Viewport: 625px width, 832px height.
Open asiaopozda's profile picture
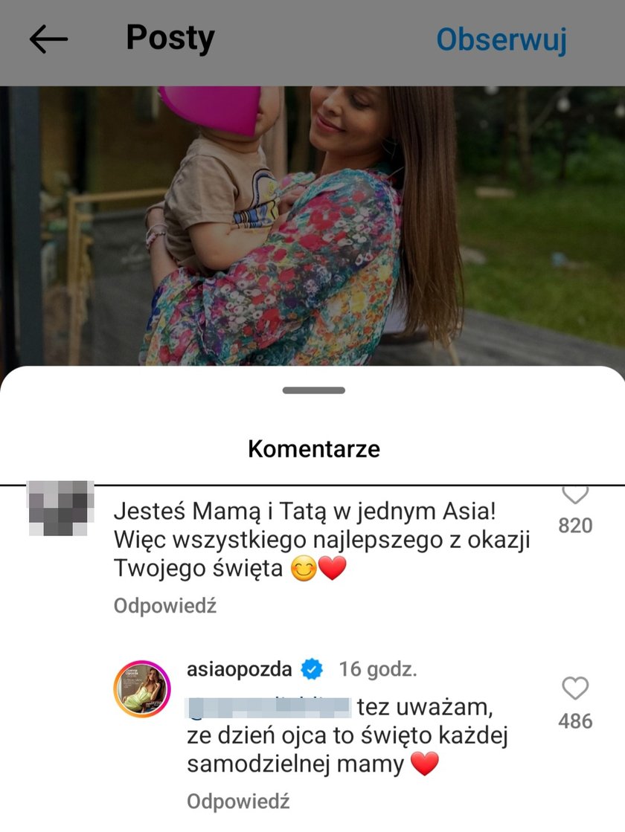(x=142, y=689)
